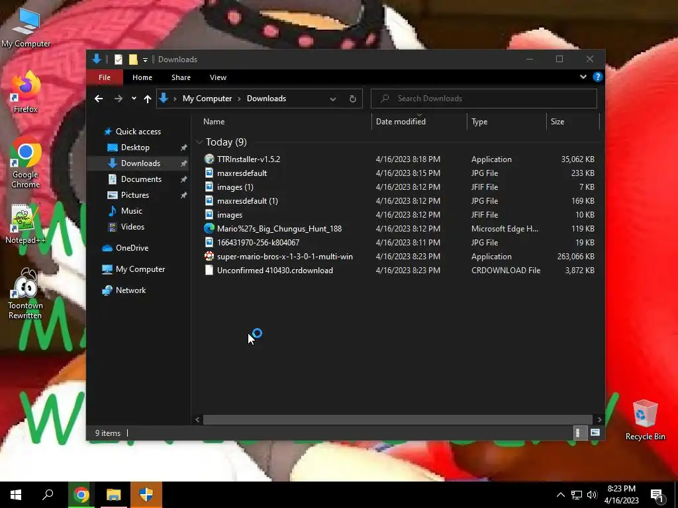Open the volume control tray icon
This screenshot has width=678, height=508.
click(592, 495)
